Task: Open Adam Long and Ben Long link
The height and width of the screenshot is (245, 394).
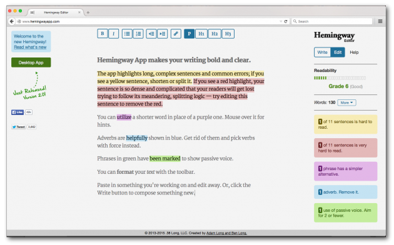Action: point(226,233)
